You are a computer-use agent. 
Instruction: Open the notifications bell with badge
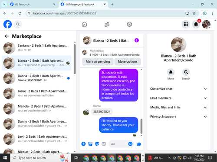tap(196, 24)
